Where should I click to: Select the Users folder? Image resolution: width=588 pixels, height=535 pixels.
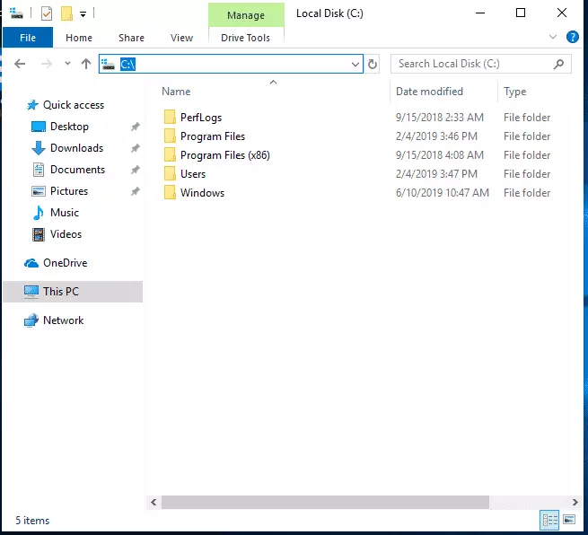coord(193,173)
